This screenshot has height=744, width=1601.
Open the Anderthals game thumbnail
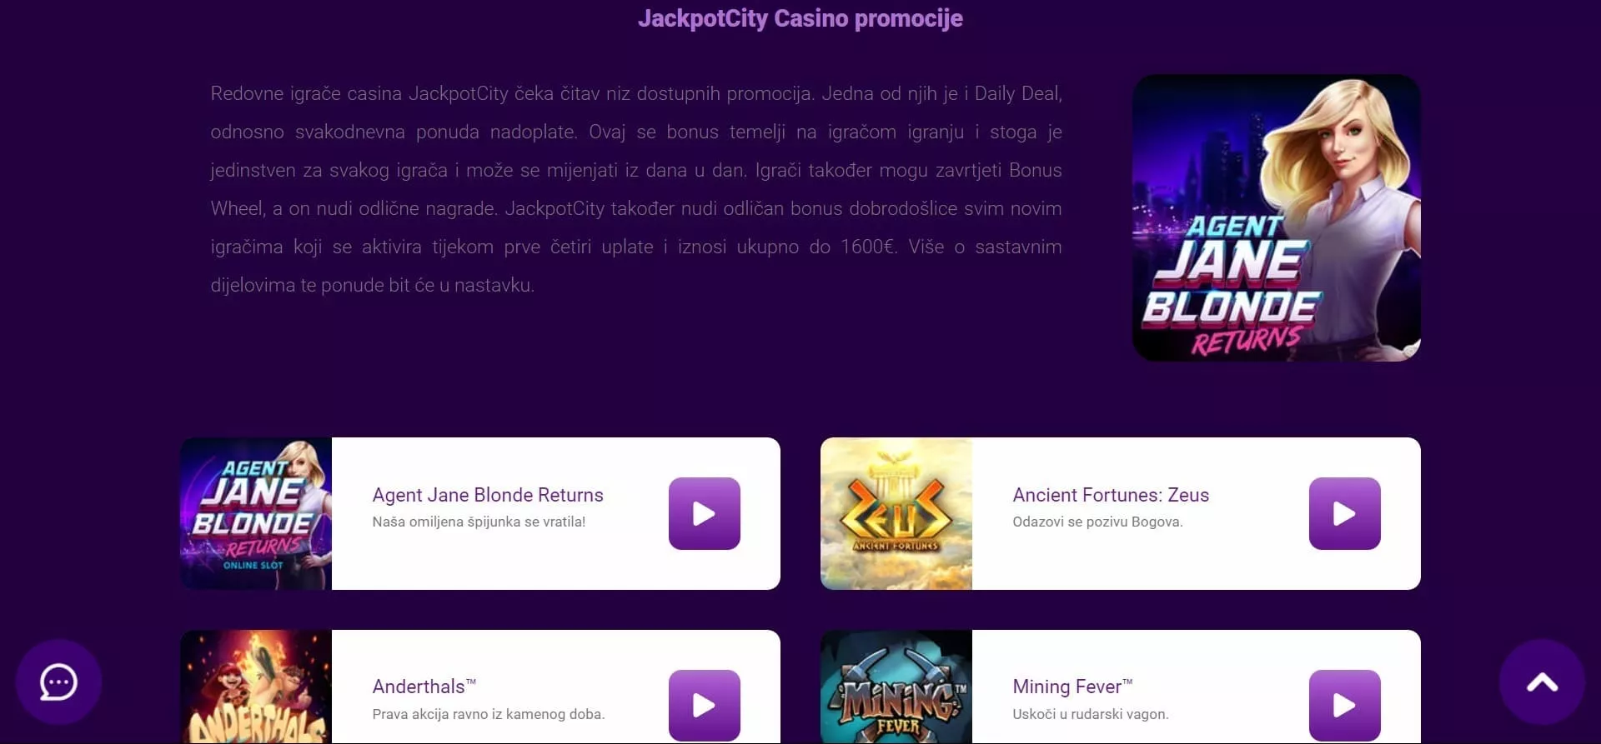[256, 687]
